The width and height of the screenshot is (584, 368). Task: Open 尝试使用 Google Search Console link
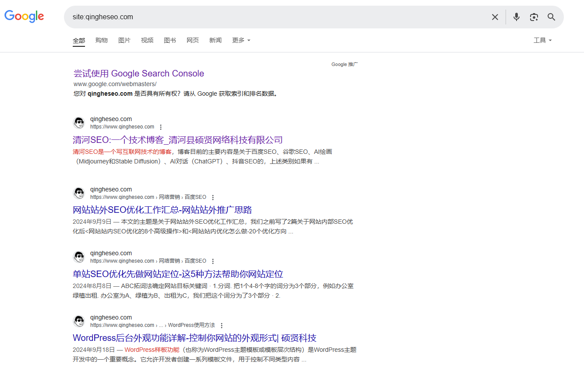tap(139, 73)
